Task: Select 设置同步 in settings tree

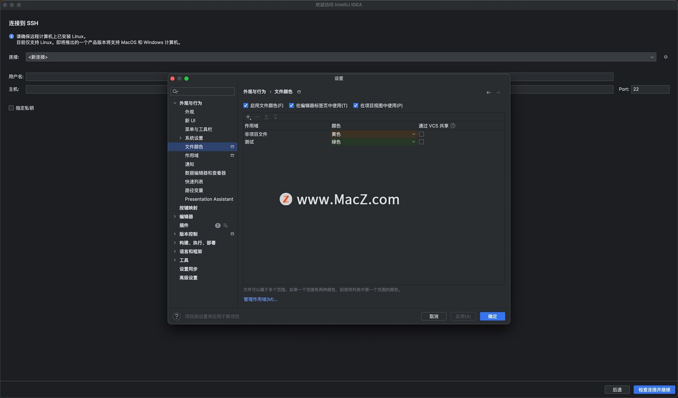Action: [188, 269]
